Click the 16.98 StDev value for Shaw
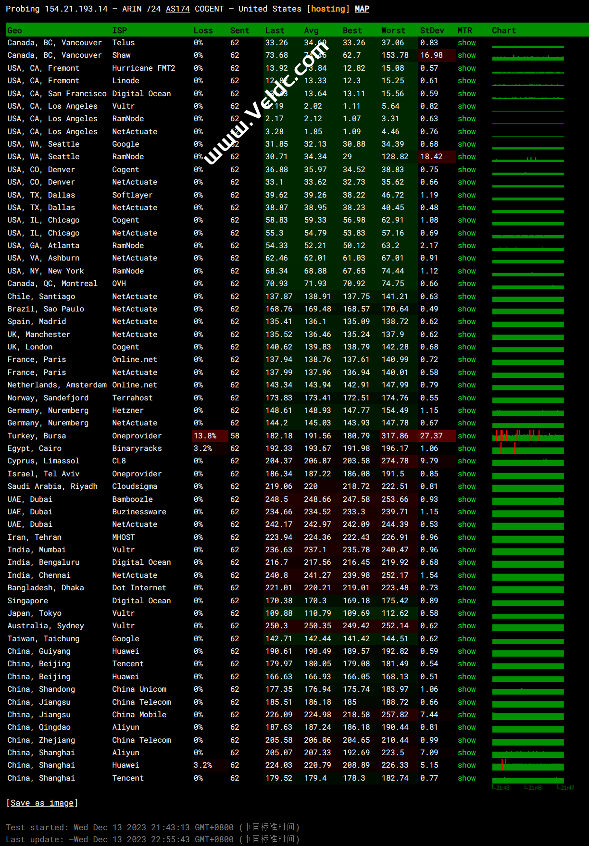This screenshot has width=589, height=846. point(431,55)
